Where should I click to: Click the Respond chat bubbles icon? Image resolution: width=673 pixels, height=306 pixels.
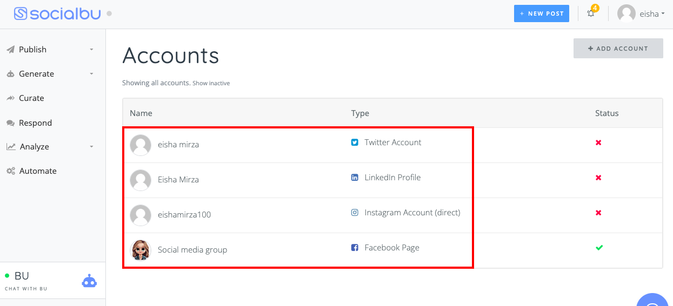pyautogui.click(x=10, y=123)
